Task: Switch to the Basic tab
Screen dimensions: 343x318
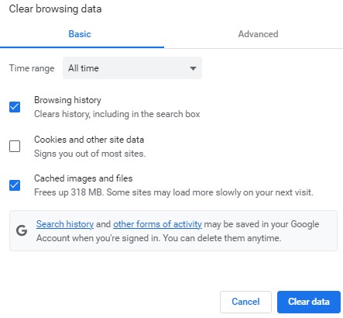Action: coord(80,34)
